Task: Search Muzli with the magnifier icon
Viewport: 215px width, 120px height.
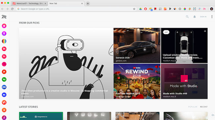Action: (x=187, y=17)
